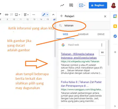Click the id.wikipedia.org/wiki/Tekanan URL
Screen dimensions: 118x109
[x=80, y=61]
